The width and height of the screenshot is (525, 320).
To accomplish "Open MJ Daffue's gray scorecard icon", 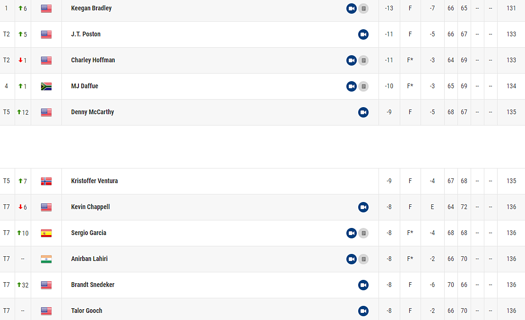I will pyautogui.click(x=363, y=86).
